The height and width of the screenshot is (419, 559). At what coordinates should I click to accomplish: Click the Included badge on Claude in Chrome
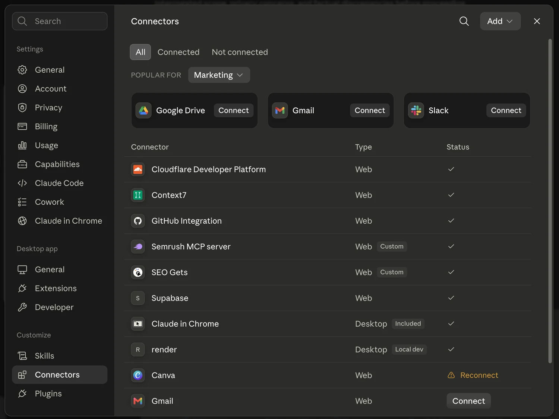click(408, 324)
